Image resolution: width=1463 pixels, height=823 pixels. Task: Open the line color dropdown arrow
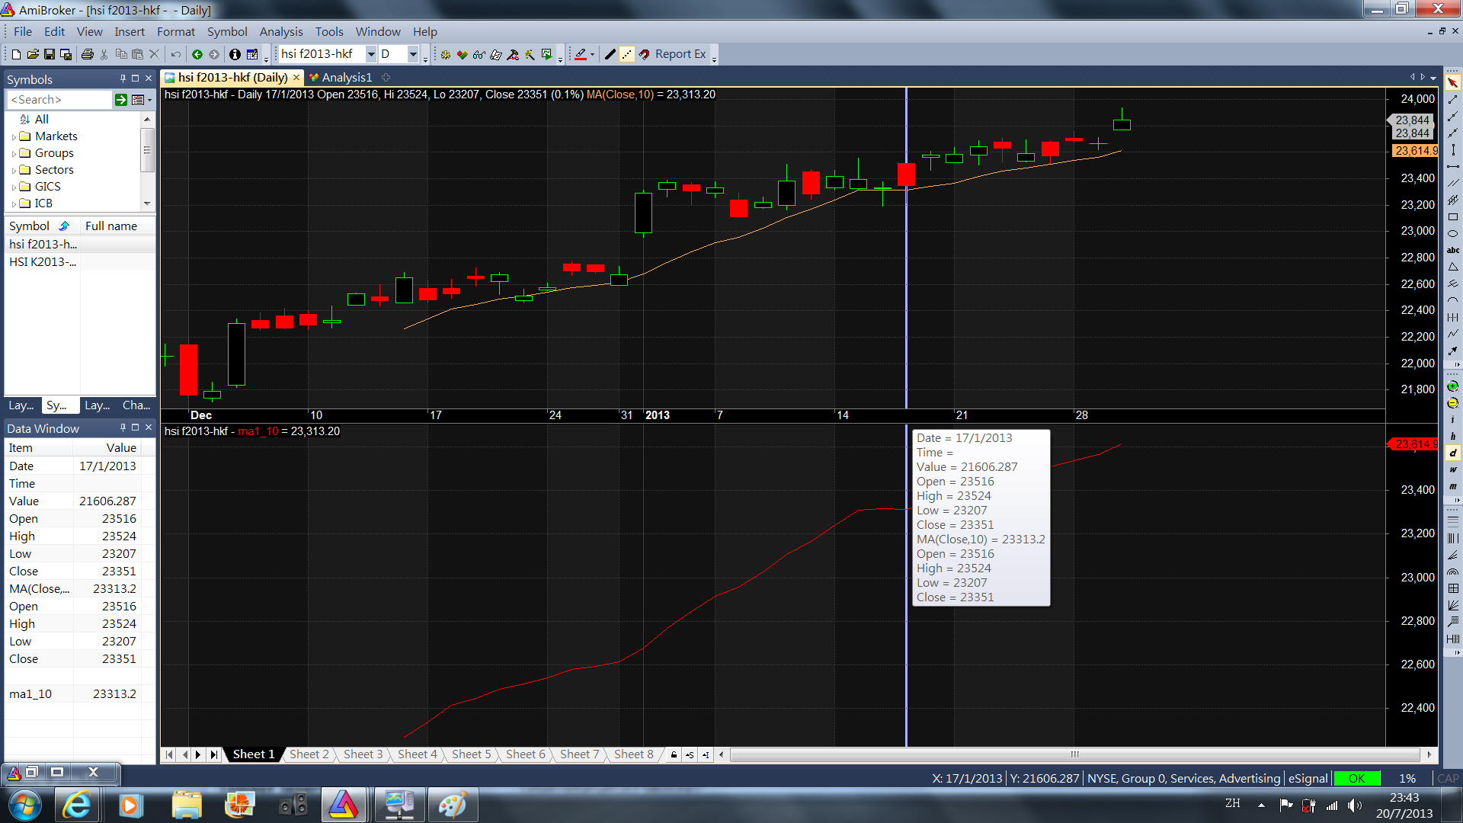[592, 54]
